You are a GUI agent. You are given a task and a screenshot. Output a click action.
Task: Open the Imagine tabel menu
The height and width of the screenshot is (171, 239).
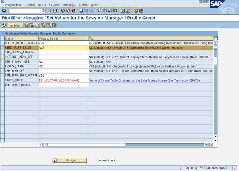point(14,5)
